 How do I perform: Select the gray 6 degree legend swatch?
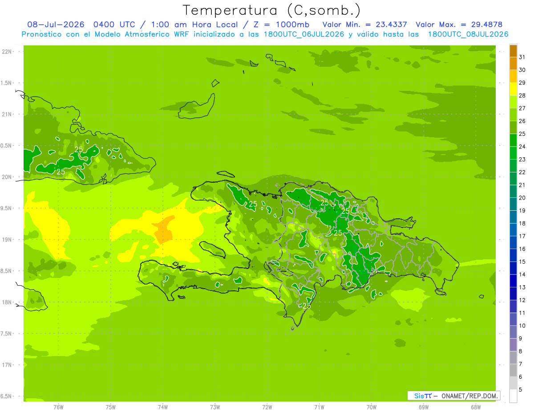(513, 371)
